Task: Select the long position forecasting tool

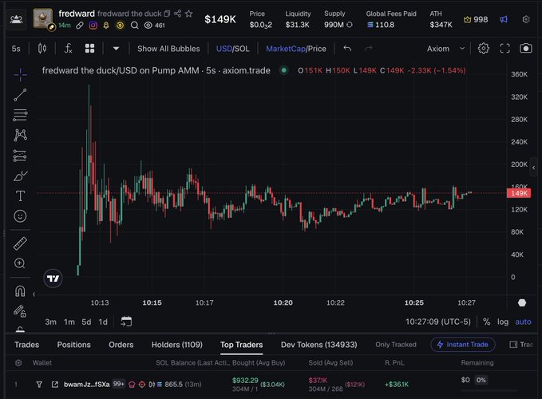Action: (x=21, y=156)
